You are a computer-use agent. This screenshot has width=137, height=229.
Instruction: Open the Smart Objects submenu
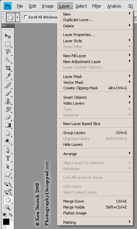click(95, 97)
